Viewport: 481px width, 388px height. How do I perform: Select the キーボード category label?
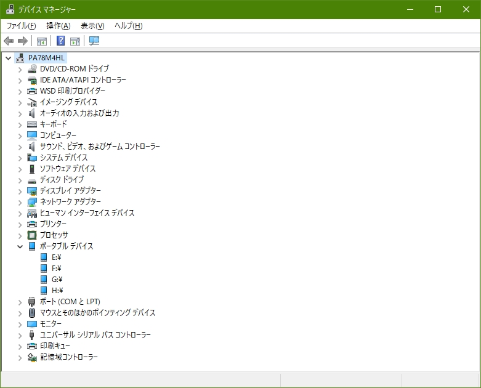pos(54,124)
